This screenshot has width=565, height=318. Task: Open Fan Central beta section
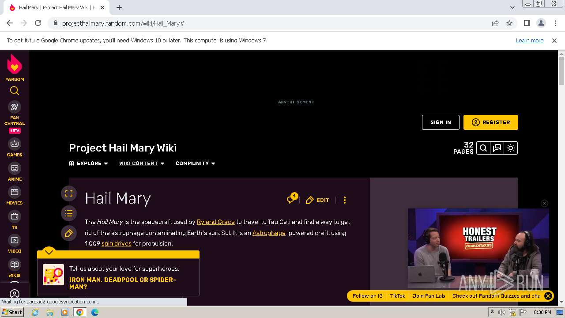coord(15,117)
